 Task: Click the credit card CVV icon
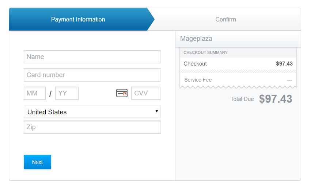(x=122, y=93)
